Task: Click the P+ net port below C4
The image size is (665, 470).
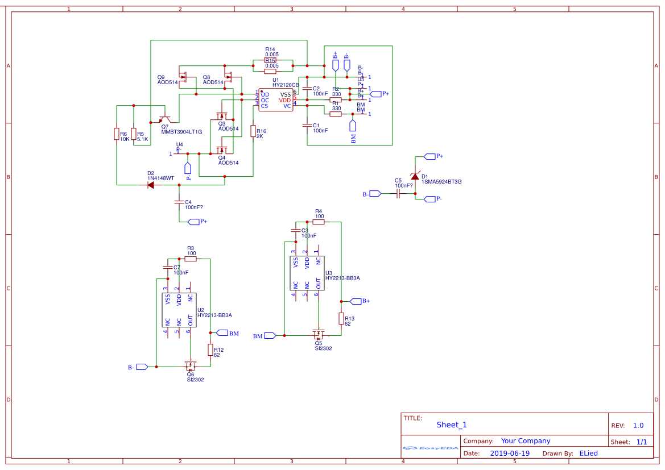Action: tap(193, 222)
